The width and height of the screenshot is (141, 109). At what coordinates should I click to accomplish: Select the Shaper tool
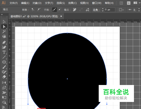pyautogui.click(x=4, y=72)
